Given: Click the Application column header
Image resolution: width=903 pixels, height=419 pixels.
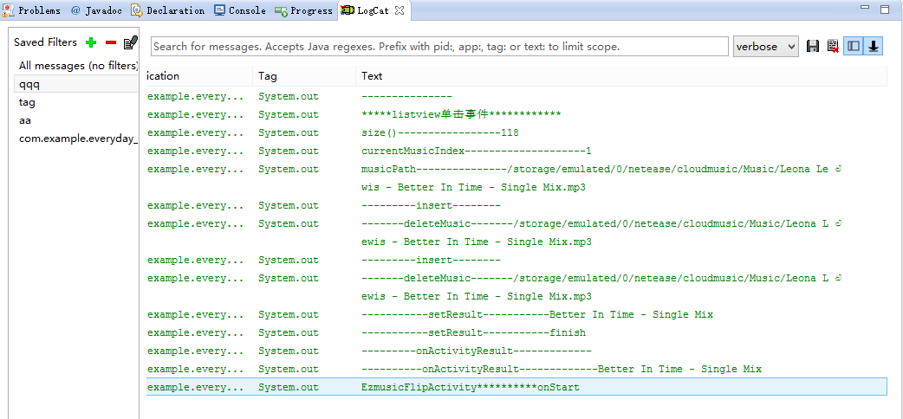Looking at the screenshot, I should tap(199, 76).
